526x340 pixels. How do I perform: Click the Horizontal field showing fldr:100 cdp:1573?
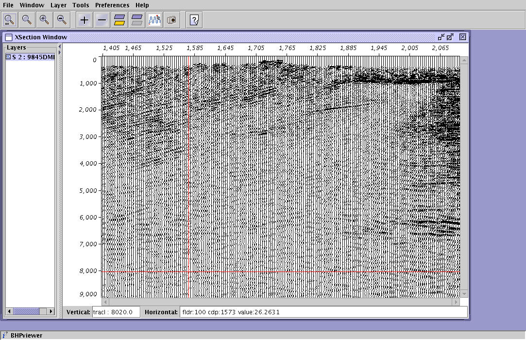[x=324, y=312]
